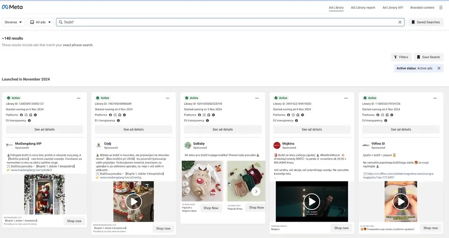The height and width of the screenshot is (238, 449).
Task: Open the Branded content tab
Action: click(x=422, y=8)
